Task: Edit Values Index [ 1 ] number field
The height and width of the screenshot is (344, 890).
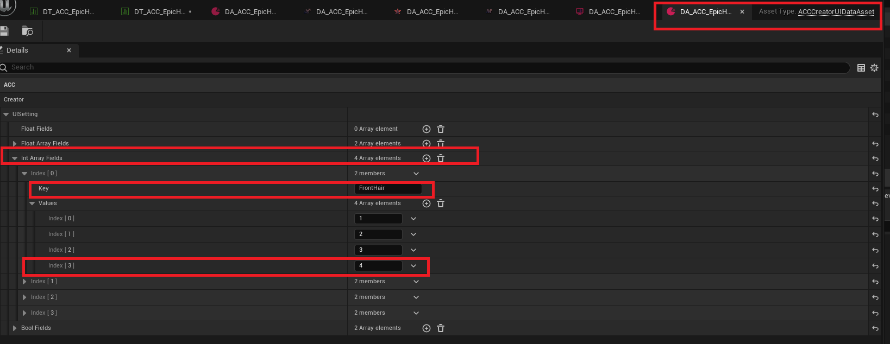Action: coord(378,234)
